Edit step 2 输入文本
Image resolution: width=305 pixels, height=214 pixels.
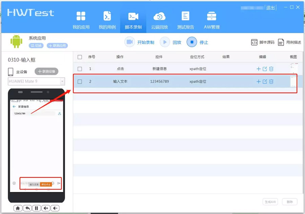(x=265, y=81)
